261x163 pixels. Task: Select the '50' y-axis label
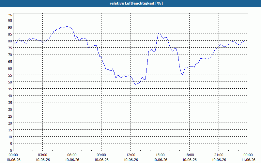coord(10,82)
